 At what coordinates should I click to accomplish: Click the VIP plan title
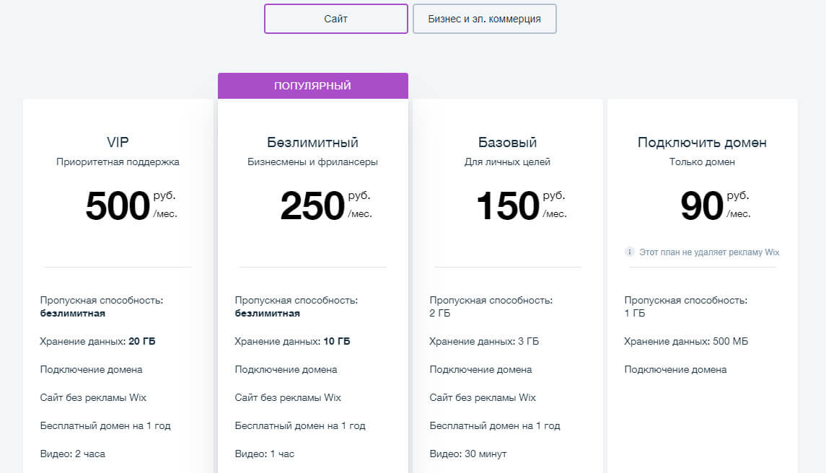tap(118, 142)
